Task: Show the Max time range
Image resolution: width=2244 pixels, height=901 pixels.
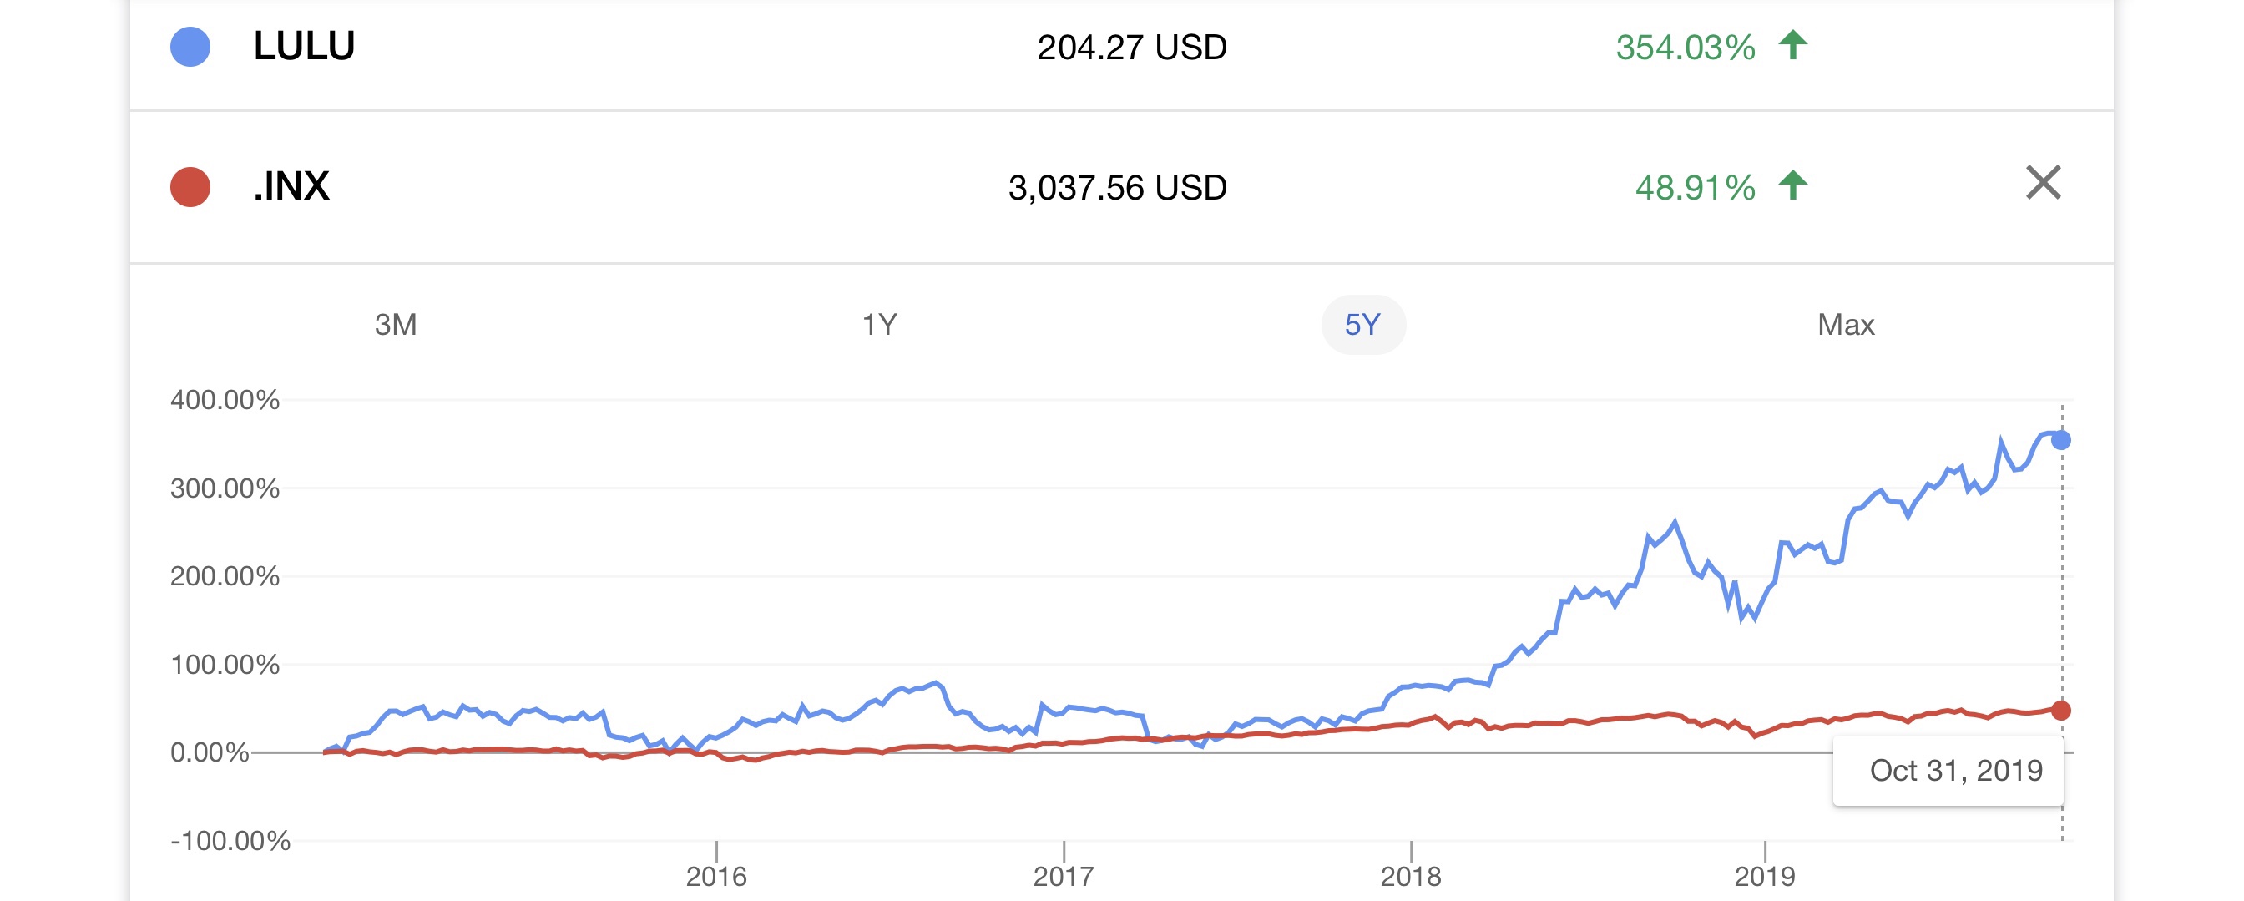Action: 1846,324
